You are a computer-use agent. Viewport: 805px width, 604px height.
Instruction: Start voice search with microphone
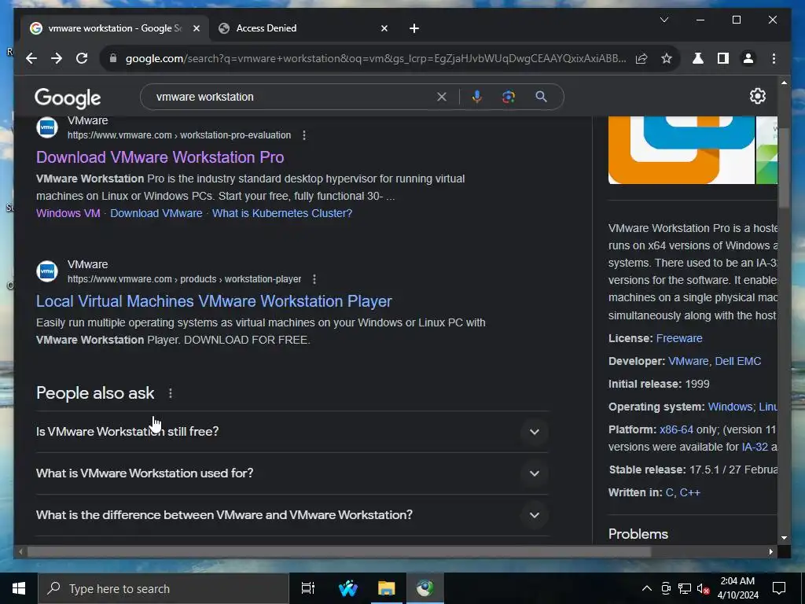(x=477, y=97)
